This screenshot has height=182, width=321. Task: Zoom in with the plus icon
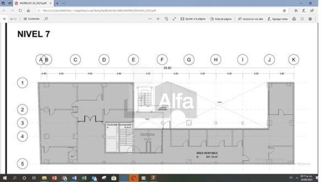[158, 19]
